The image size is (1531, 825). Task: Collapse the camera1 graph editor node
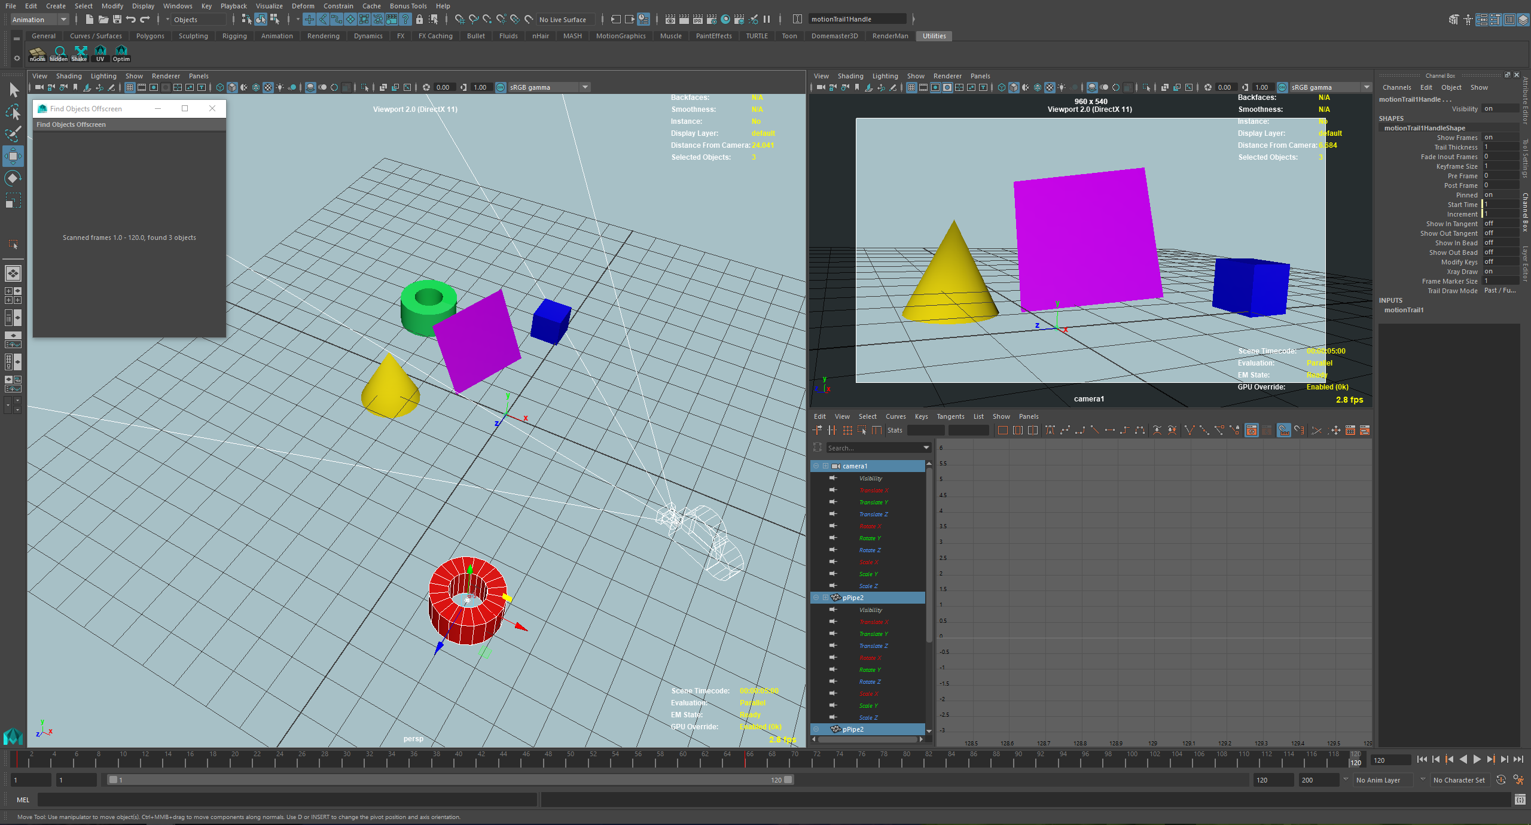point(816,466)
